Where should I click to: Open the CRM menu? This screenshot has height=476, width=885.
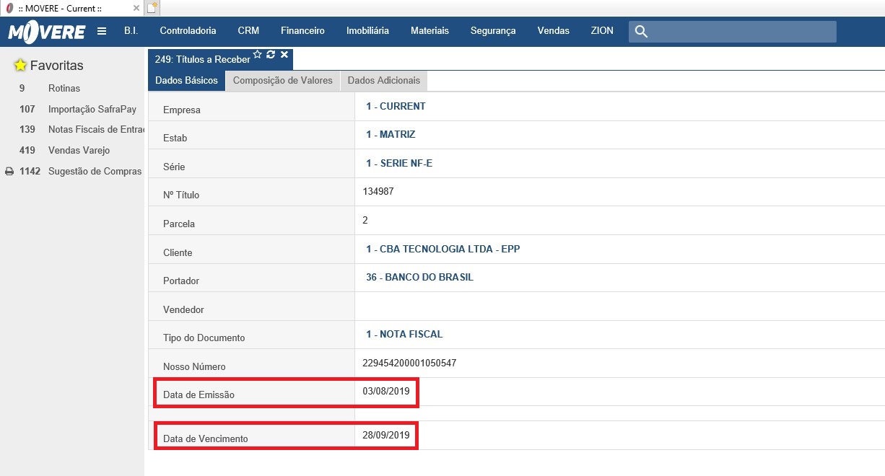248,31
